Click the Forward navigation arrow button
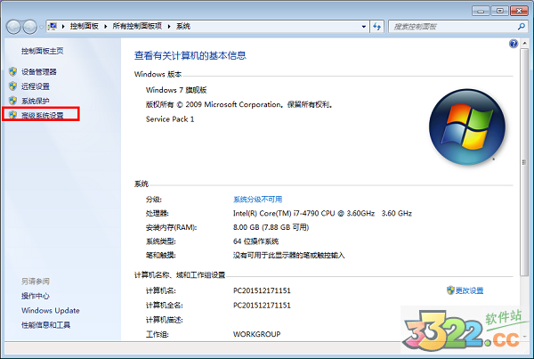Image resolution: width=534 pixels, height=359 pixels. 30,27
